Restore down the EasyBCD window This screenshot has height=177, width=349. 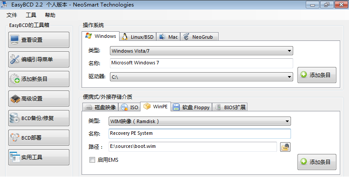tap(327, 4)
